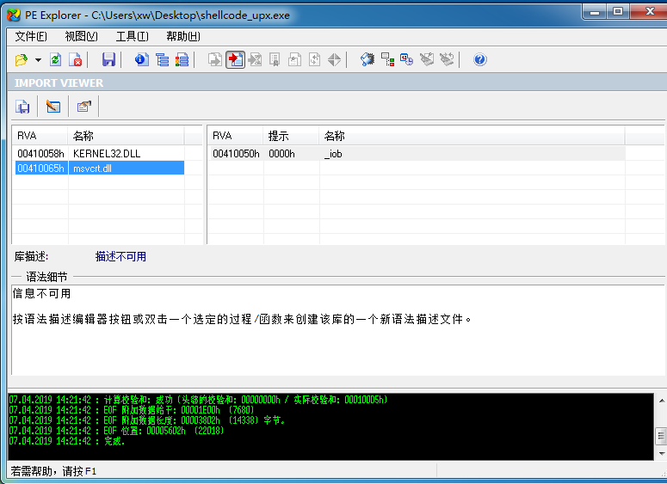
Task: Click the 信息不可用 syntax details text
Action: pos(41,294)
